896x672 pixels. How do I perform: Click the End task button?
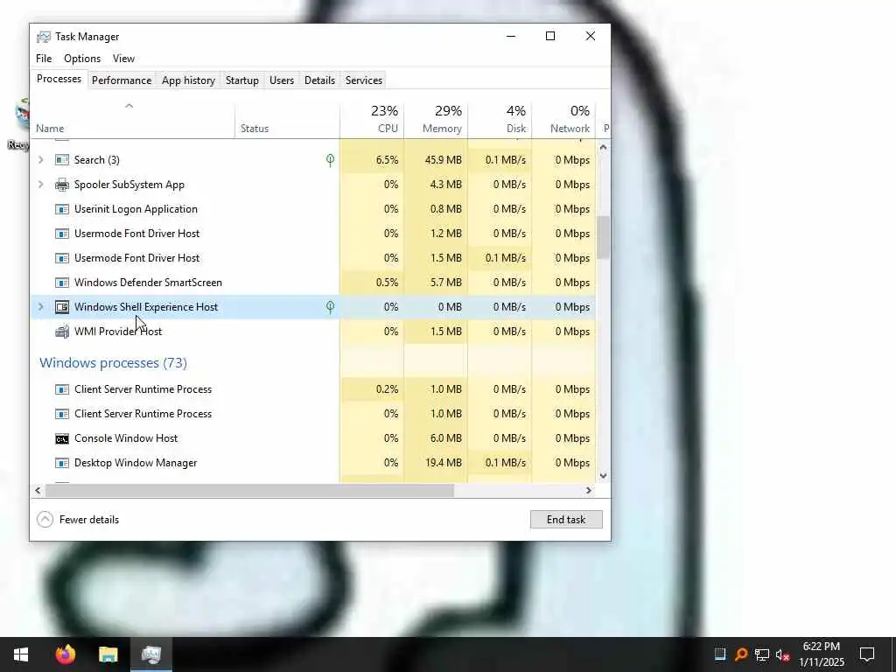pos(566,520)
